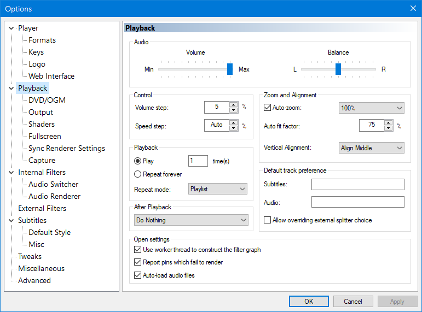
Task: Select the Subtitles tree item
Action: pos(32,221)
